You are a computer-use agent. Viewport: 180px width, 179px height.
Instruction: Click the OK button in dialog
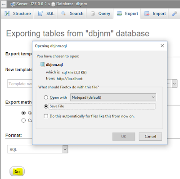[x=124, y=137]
